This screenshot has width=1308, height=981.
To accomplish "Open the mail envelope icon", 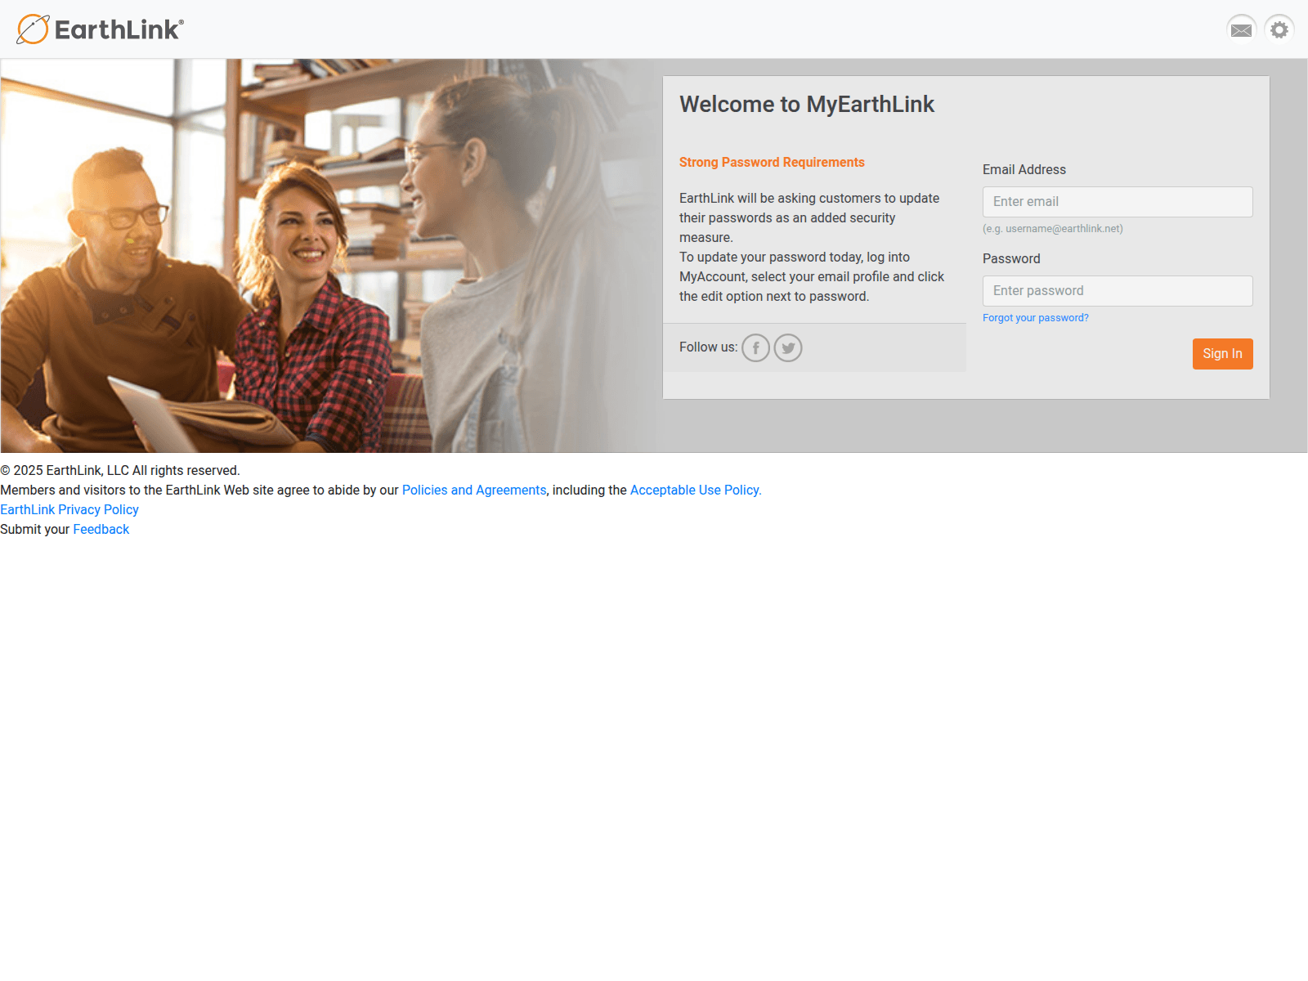I will pos(1241,30).
